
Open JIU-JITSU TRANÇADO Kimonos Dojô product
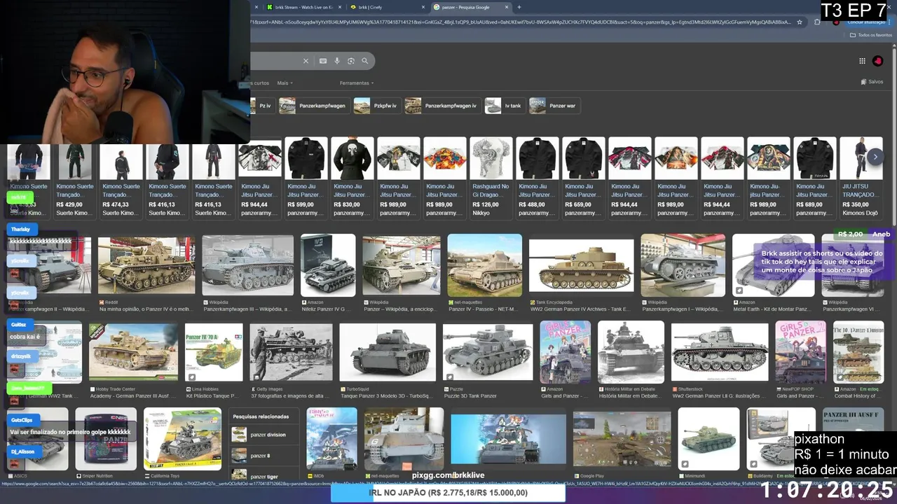[x=861, y=178]
